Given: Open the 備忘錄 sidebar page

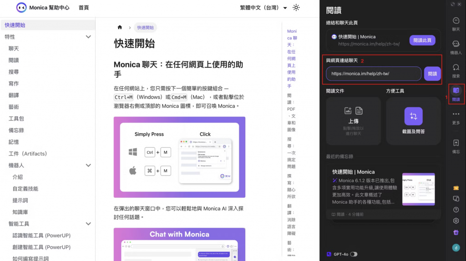Looking at the screenshot, I should point(16,130).
